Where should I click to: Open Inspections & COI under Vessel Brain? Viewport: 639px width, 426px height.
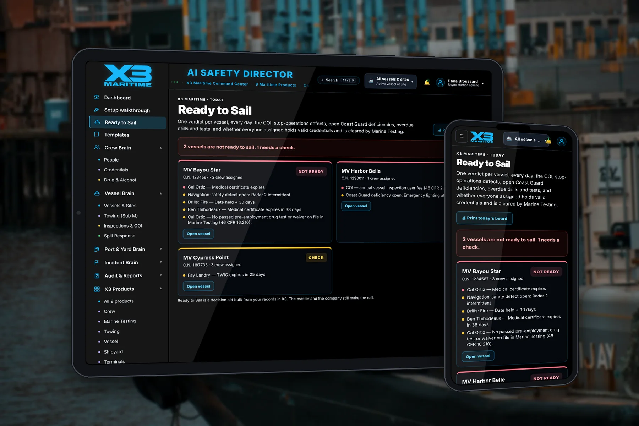[123, 226]
